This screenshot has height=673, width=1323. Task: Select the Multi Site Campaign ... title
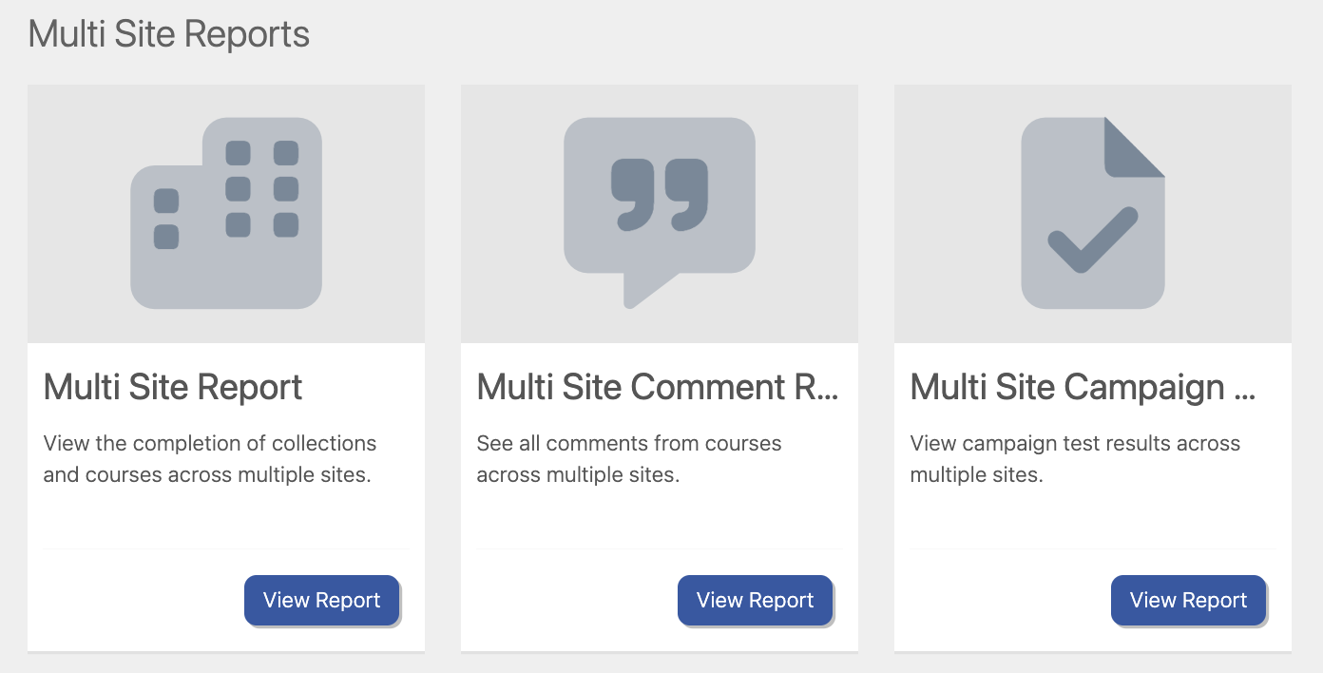coord(1083,387)
